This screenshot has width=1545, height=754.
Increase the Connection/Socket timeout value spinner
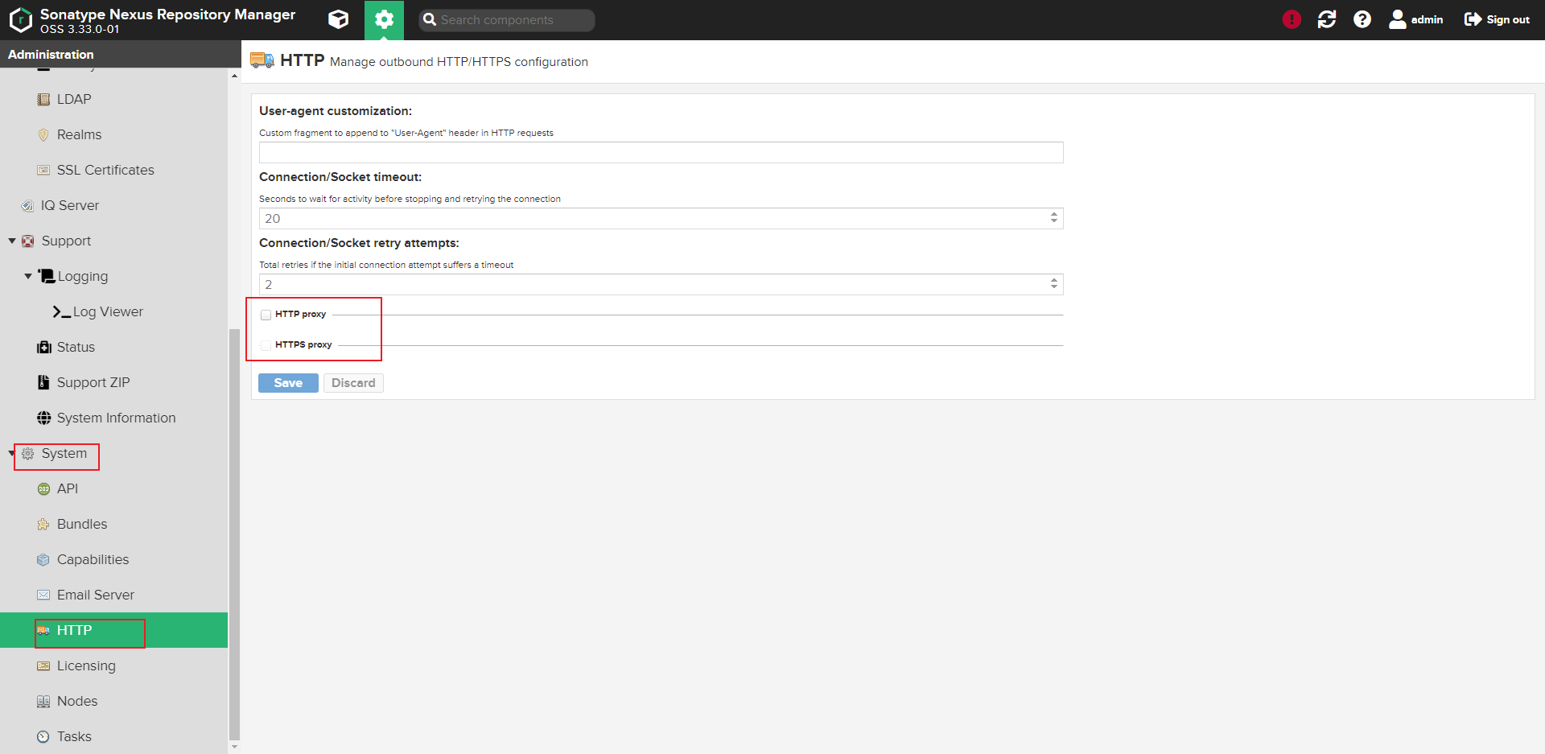coord(1053,215)
